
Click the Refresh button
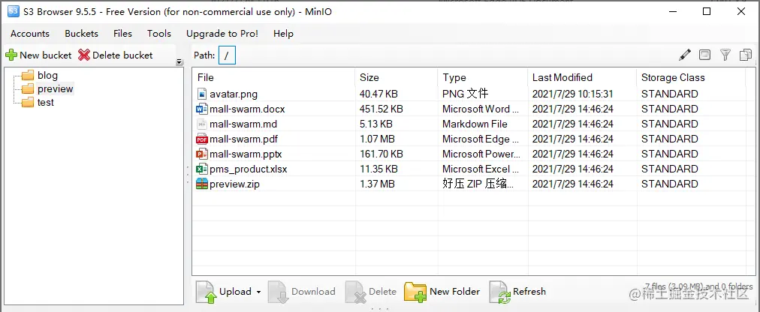(517, 292)
